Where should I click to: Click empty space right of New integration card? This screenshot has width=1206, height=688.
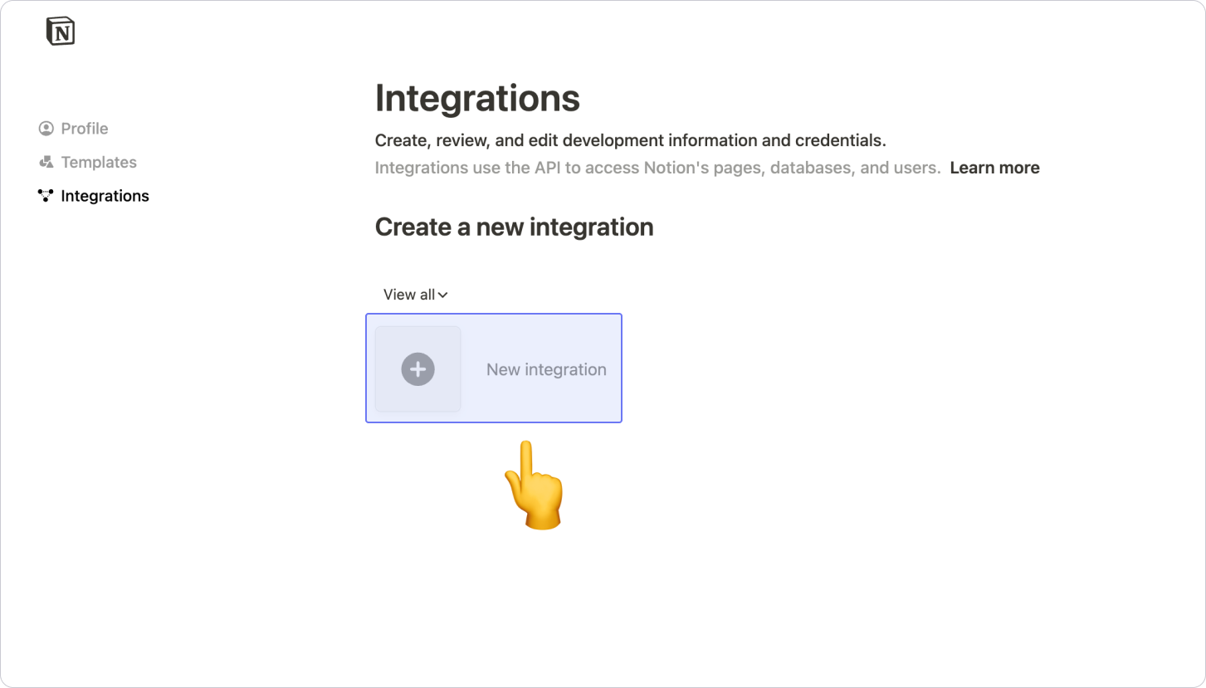coord(830,369)
